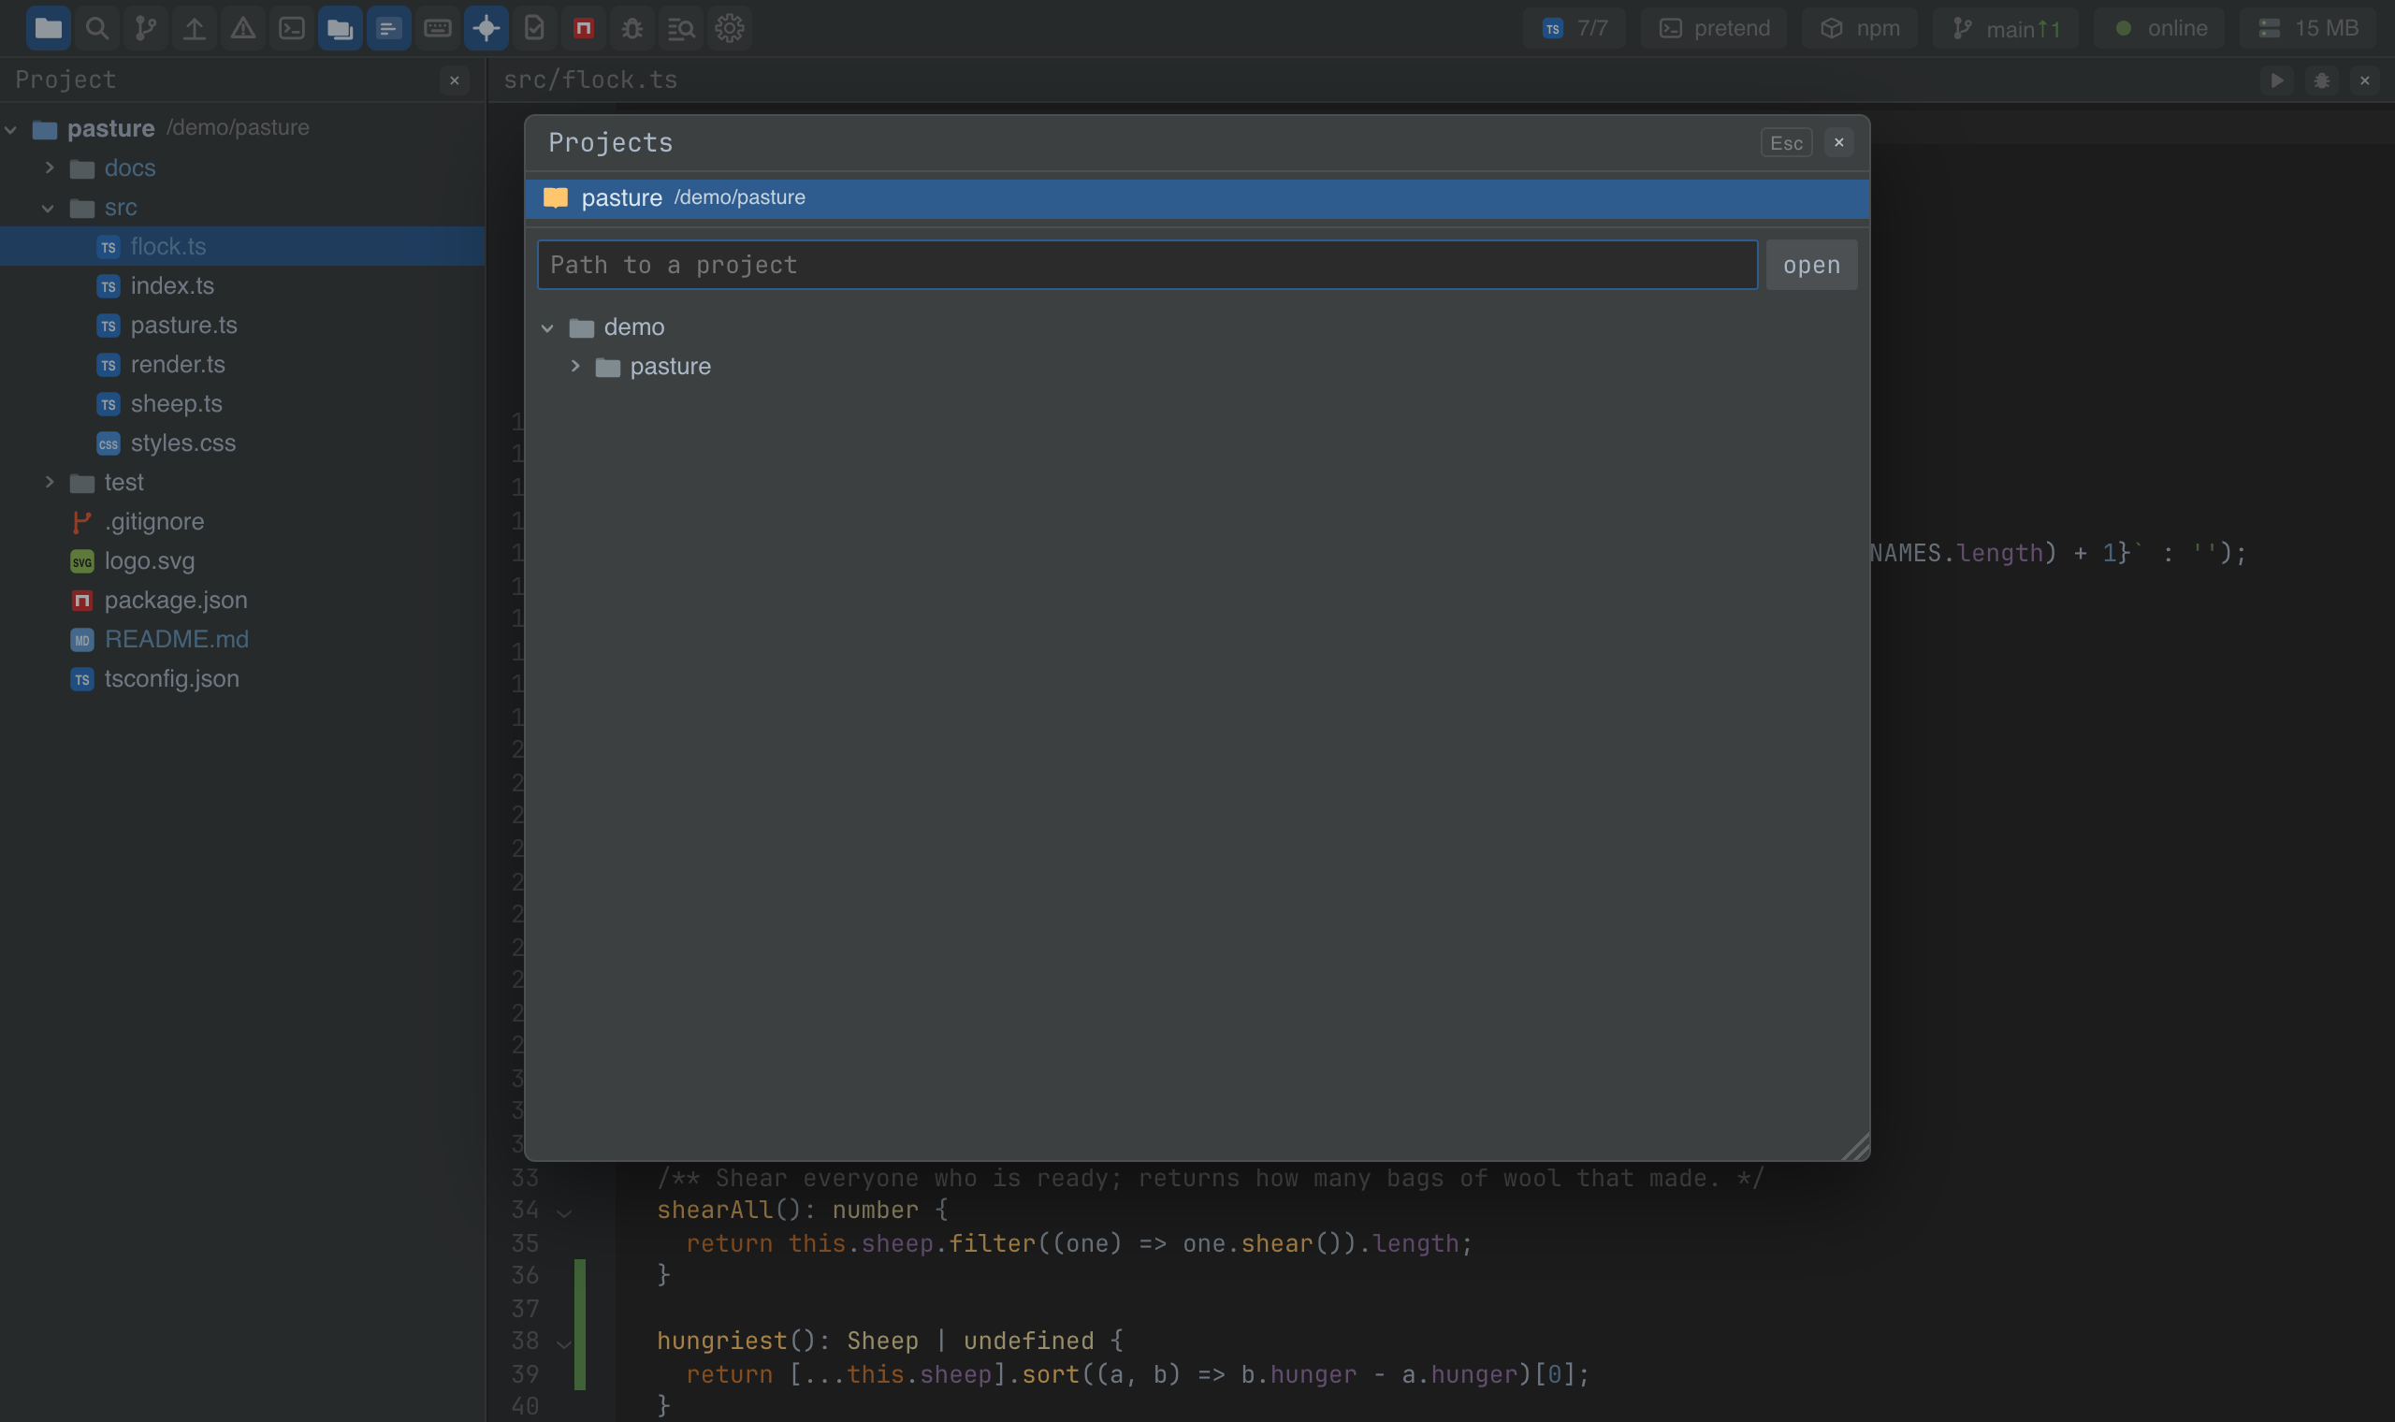Click the 15 MB memory indicator
The height and width of the screenshot is (1422, 2395).
2308,28
